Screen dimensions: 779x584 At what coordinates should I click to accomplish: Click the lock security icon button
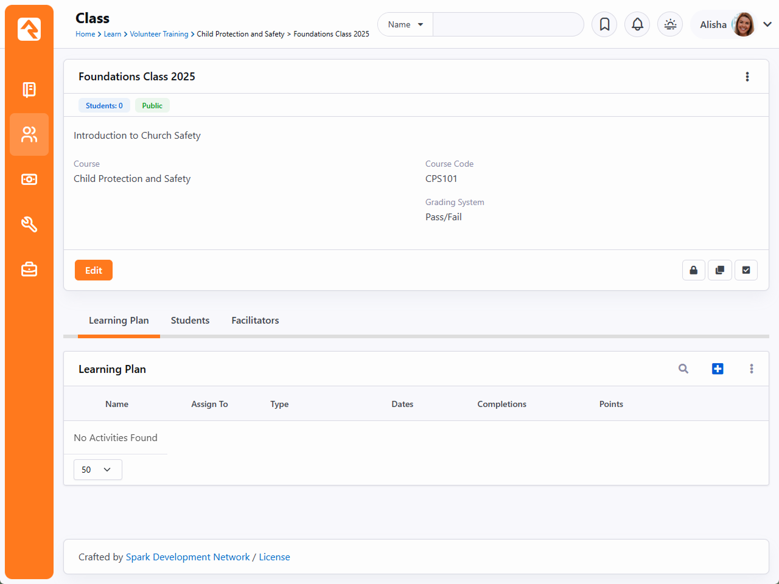[693, 270]
